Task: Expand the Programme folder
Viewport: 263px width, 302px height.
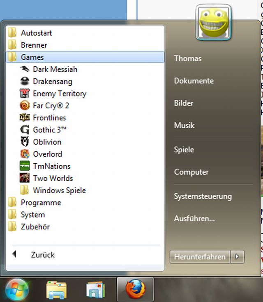Action: [x=85, y=202]
